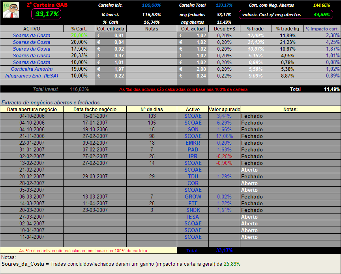Select 'Soares_da_Costa' in the notes
The image size is (341, 274).
click(23, 264)
